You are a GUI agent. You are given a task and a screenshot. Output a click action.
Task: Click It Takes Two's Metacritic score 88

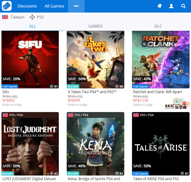tap(119, 86)
